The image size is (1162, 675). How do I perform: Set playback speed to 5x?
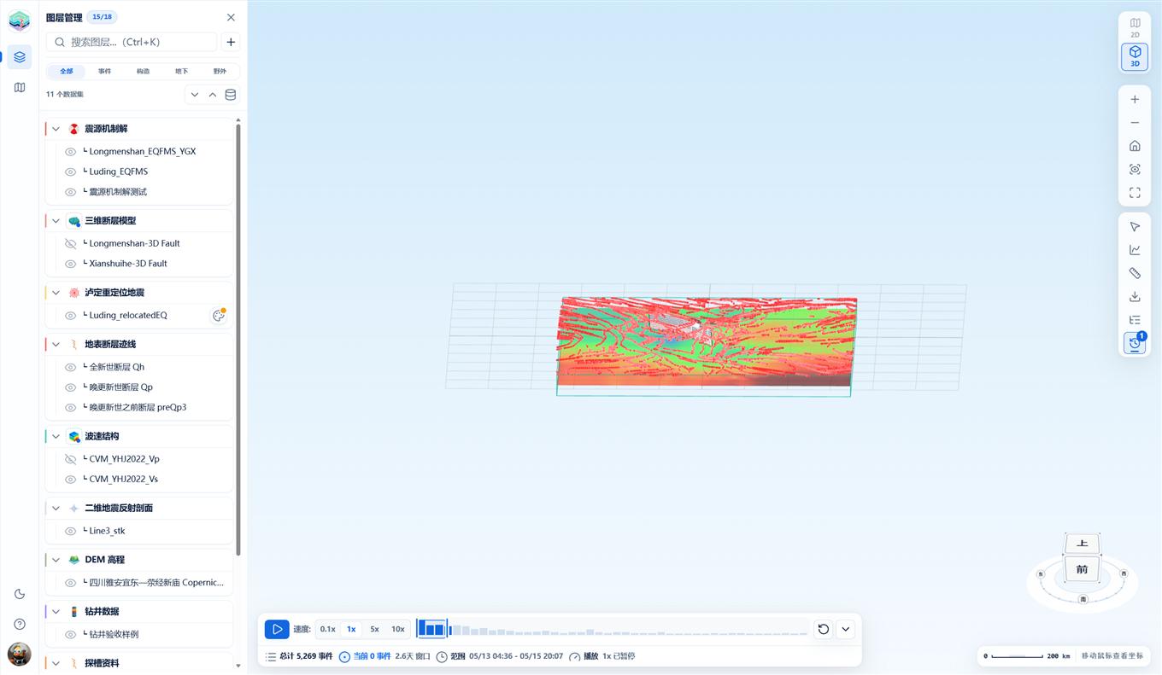(x=374, y=629)
